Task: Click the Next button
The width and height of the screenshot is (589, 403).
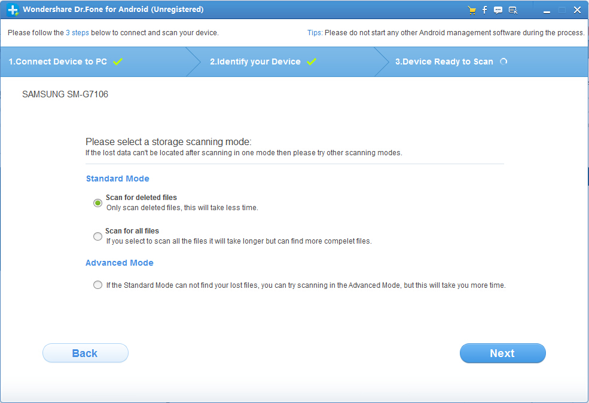Action: pos(503,353)
